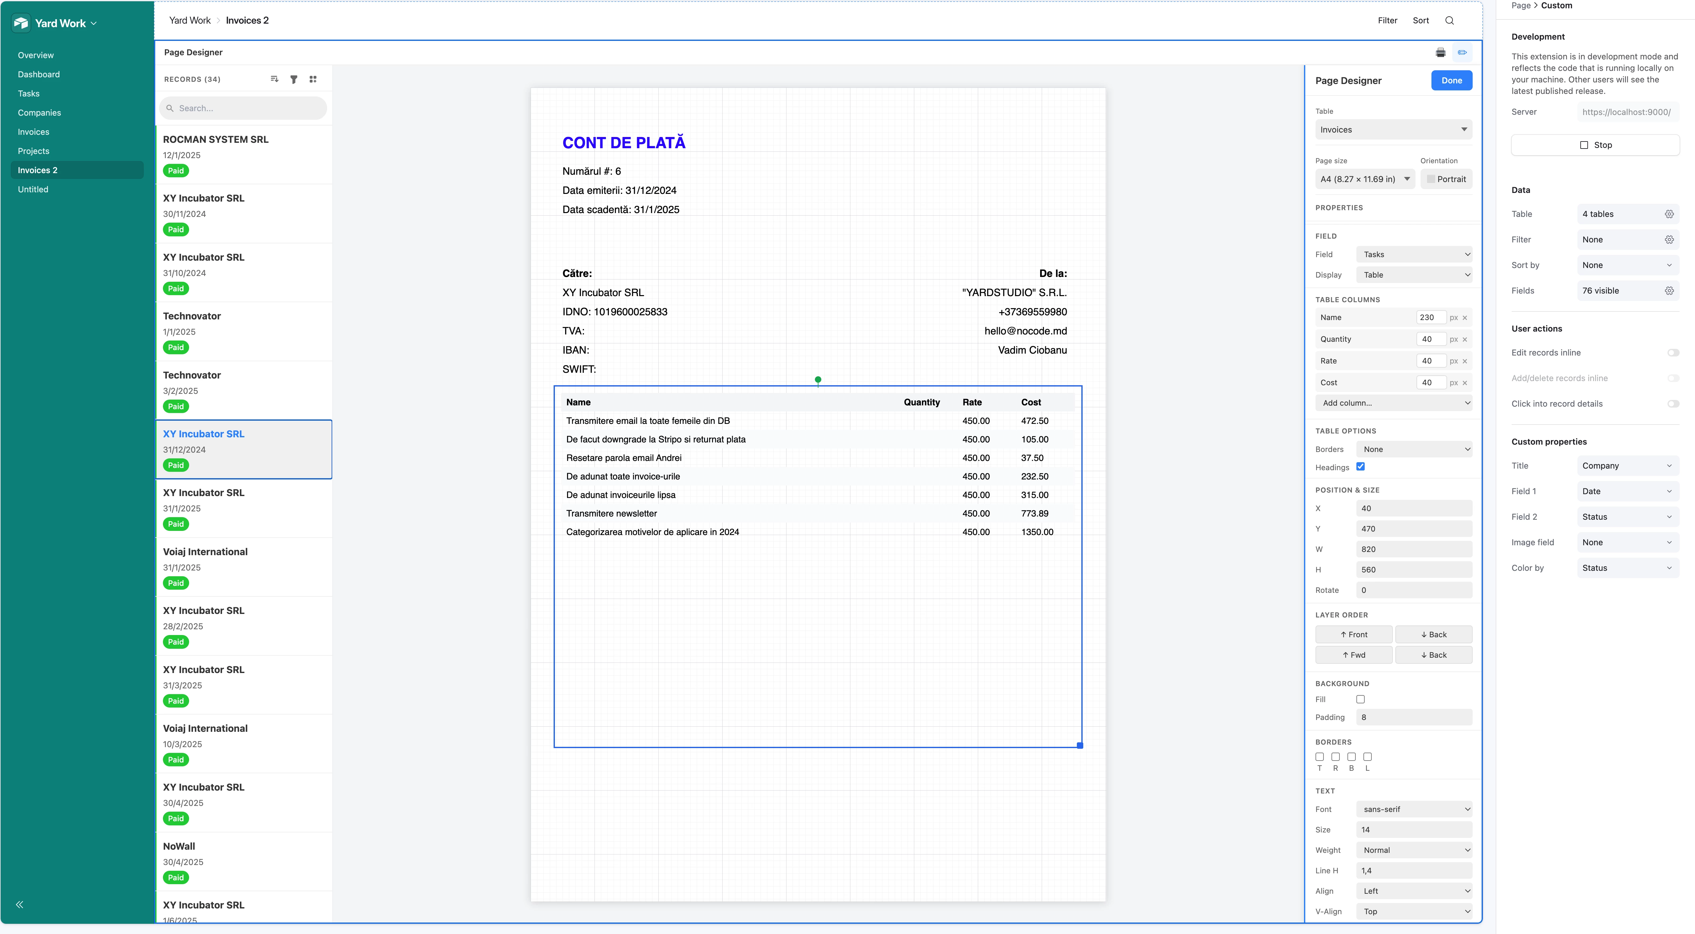1695x934 pixels.
Task: Uncheck the Headings checkbox
Action: [x=1360, y=466]
